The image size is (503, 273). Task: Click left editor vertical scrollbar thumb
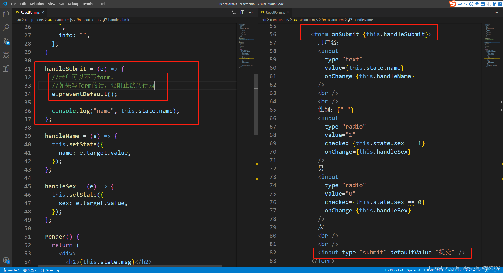pyautogui.click(x=256, y=104)
